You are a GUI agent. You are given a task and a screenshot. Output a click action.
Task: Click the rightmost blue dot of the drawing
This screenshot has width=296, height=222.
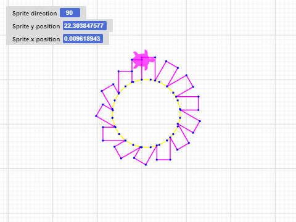(x=200, y=121)
